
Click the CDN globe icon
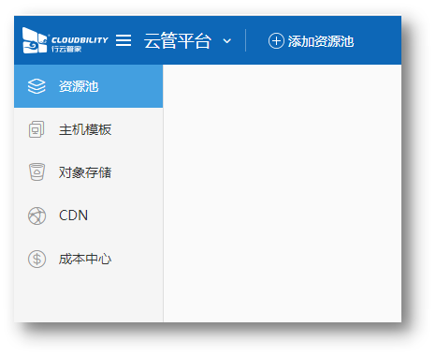pos(36,216)
